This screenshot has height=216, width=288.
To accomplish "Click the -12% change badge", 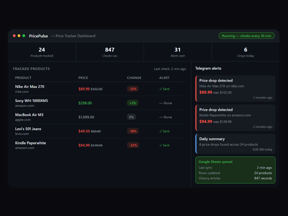I will 133,89.
